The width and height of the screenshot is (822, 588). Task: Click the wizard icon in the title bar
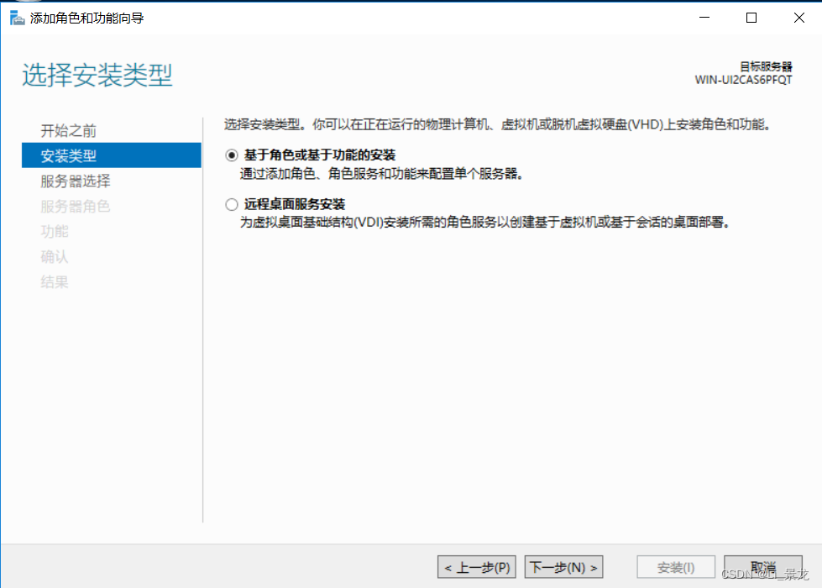click(x=17, y=18)
